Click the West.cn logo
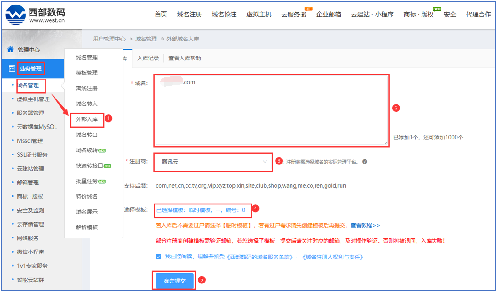The height and width of the screenshot is (293, 497). click(35, 14)
